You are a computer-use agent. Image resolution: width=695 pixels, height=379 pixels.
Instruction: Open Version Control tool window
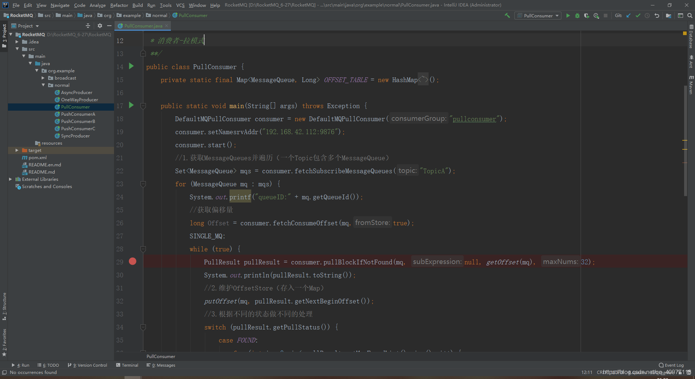point(87,365)
